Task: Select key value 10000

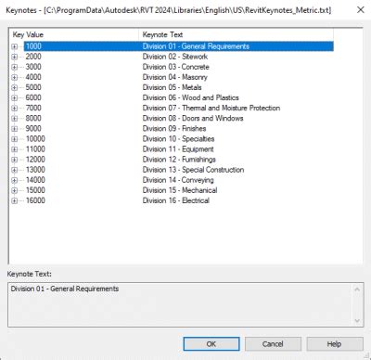Action: click(x=35, y=139)
